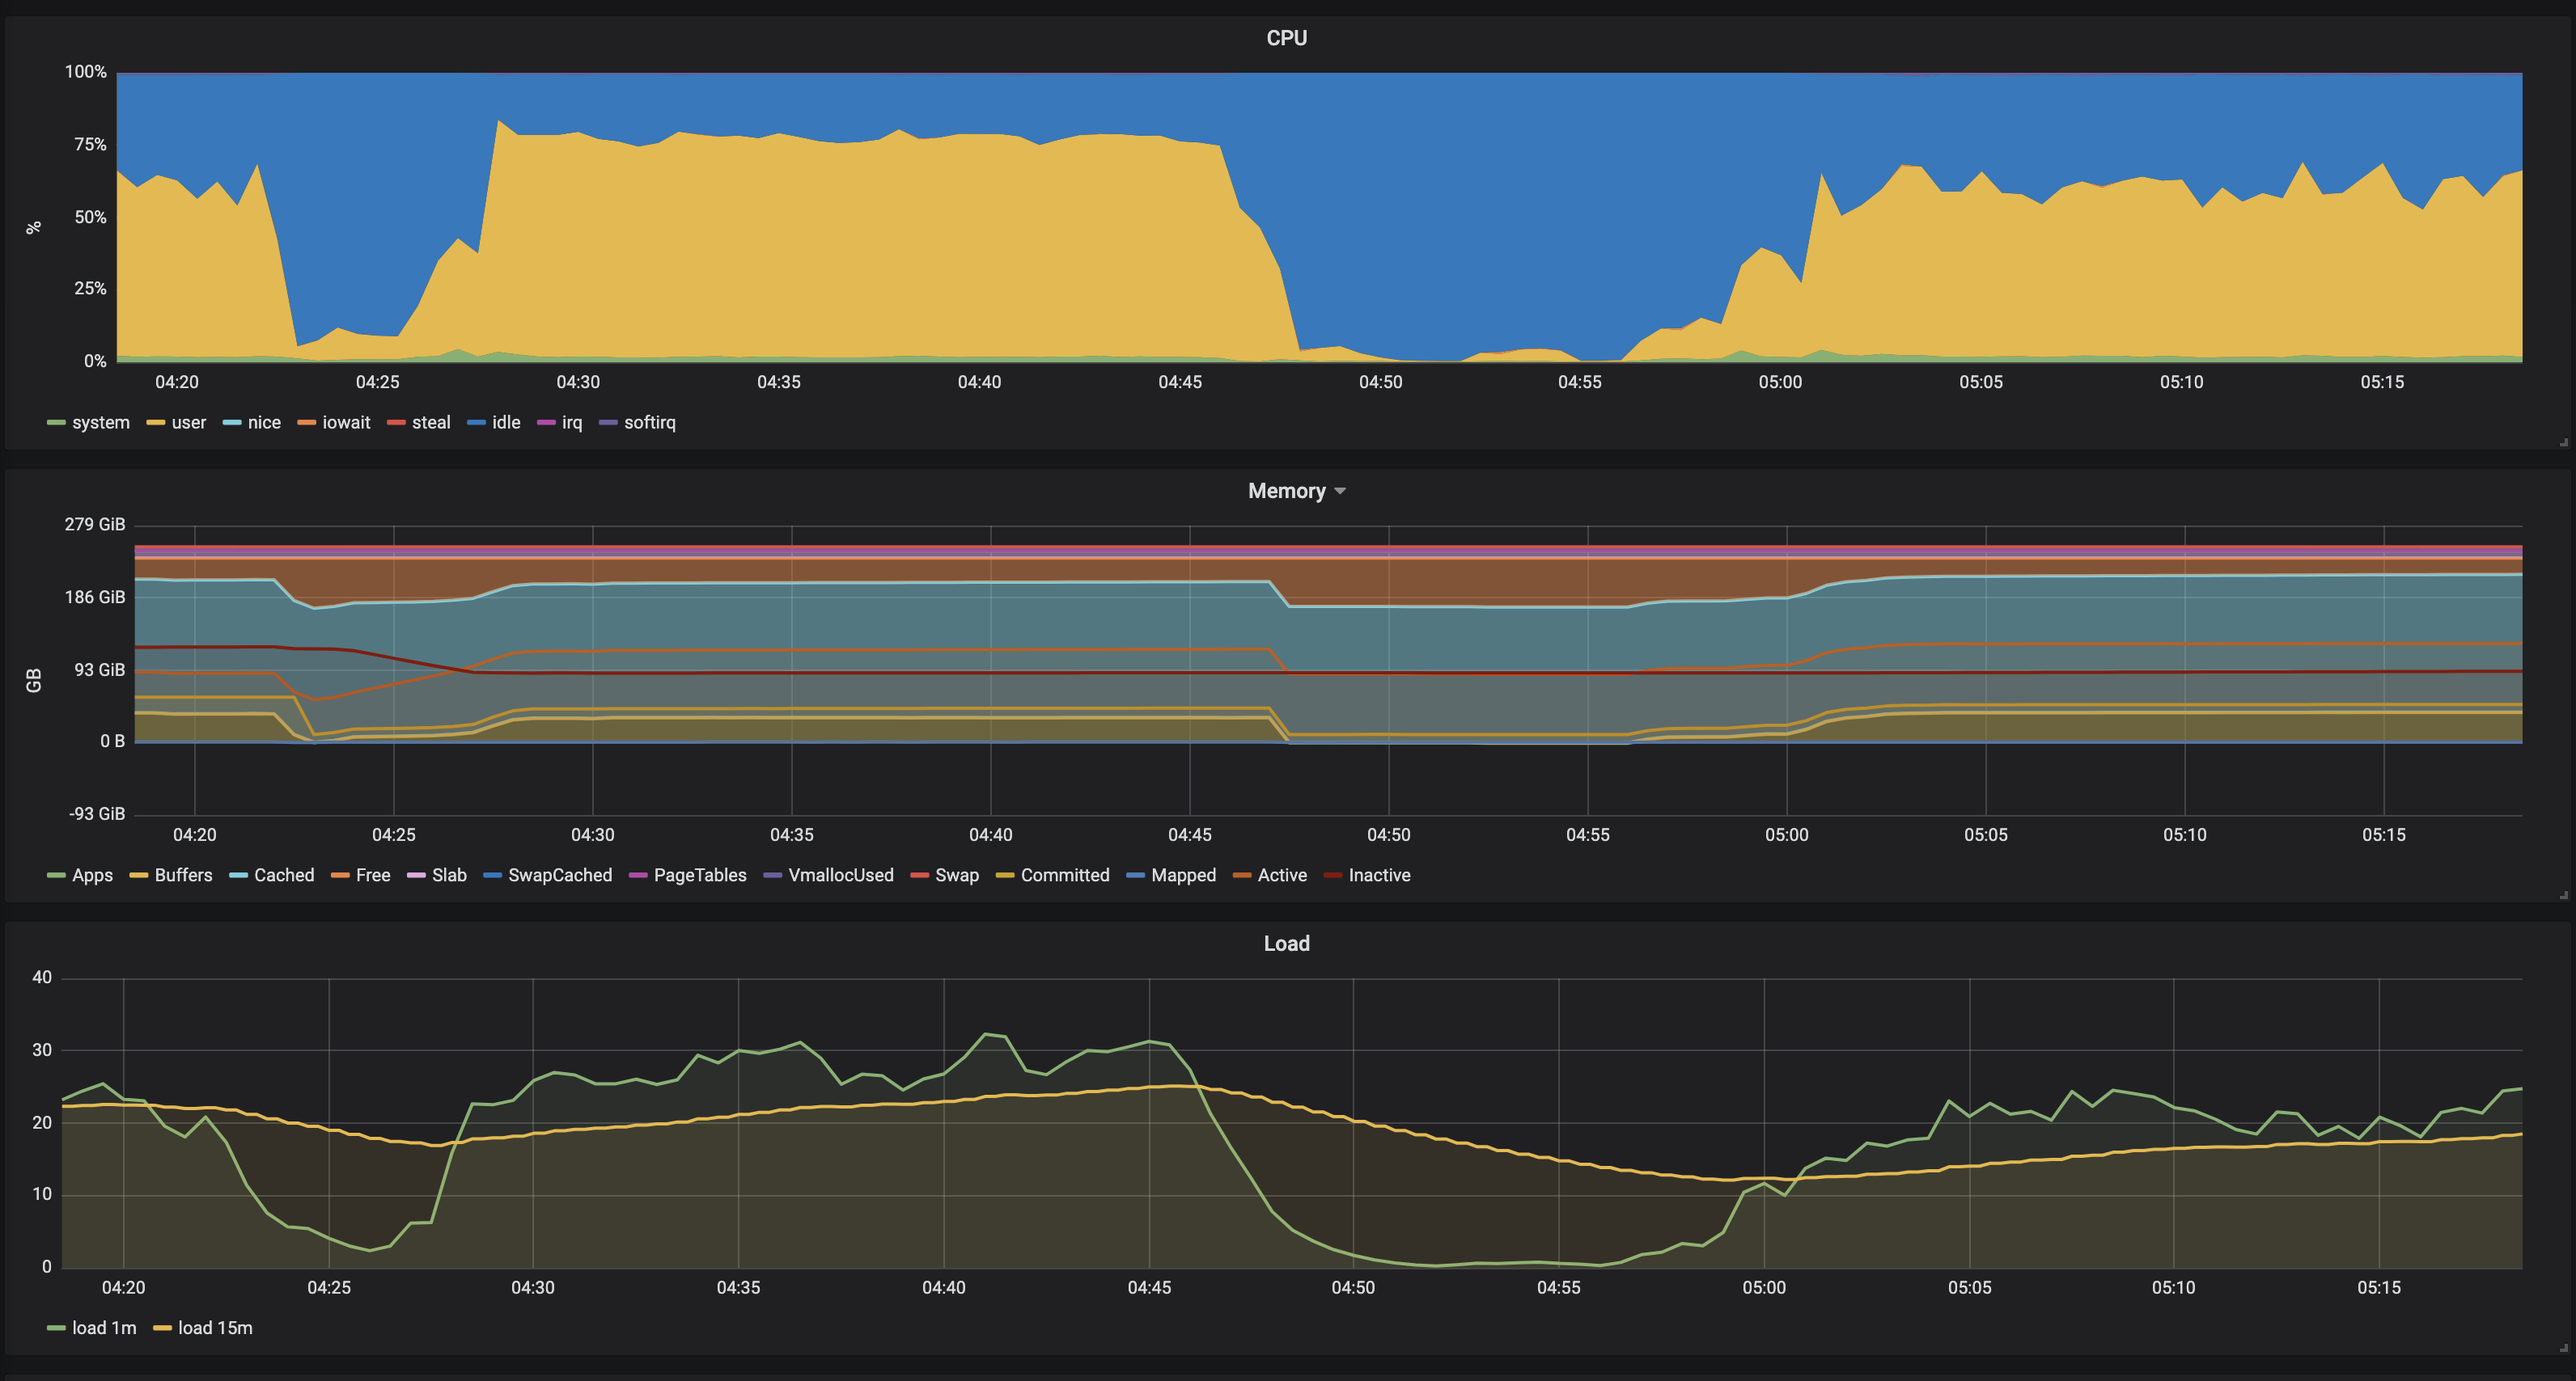The image size is (2576, 1381).
Task: Click the 'Mapped' legend color marker
Action: pyautogui.click(x=1135, y=876)
